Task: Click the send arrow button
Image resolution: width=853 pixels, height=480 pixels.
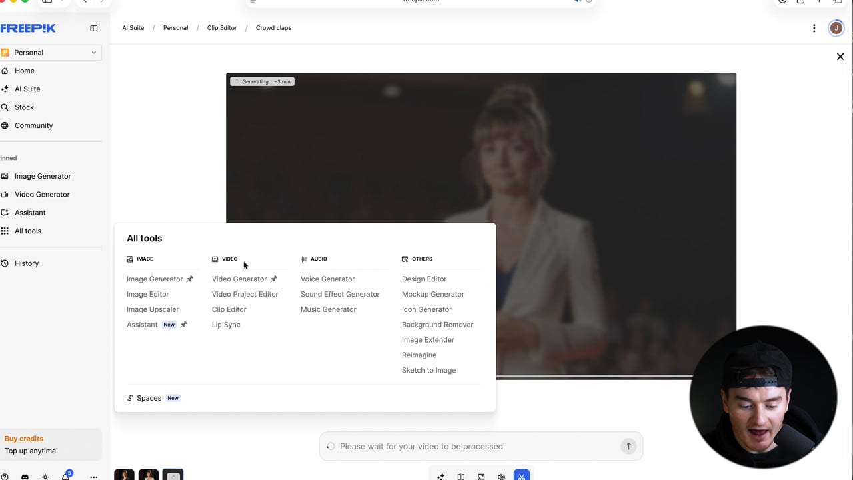Action: [628, 447]
